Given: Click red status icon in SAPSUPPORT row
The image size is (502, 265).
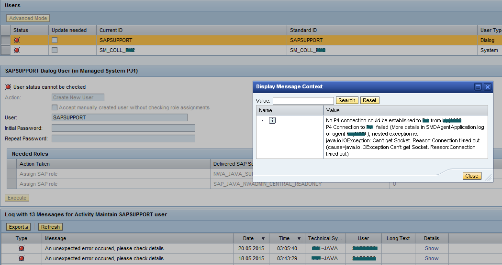Looking at the screenshot, I should pyautogui.click(x=17, y=40).
